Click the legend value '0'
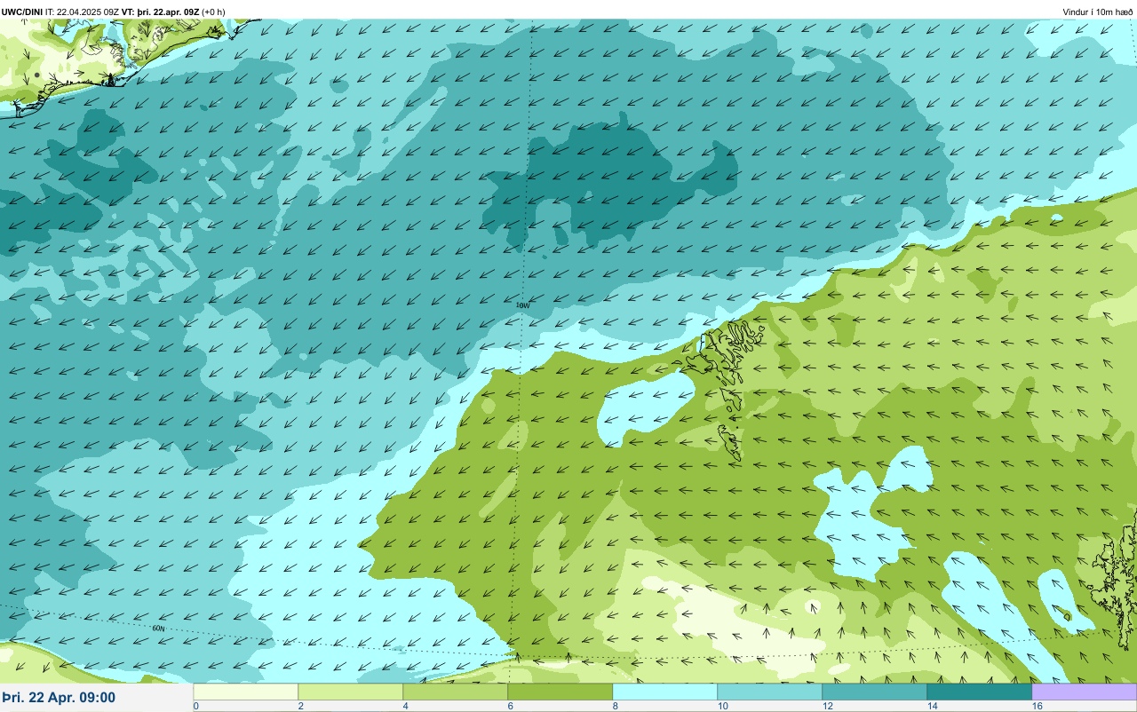 (195, 706)
